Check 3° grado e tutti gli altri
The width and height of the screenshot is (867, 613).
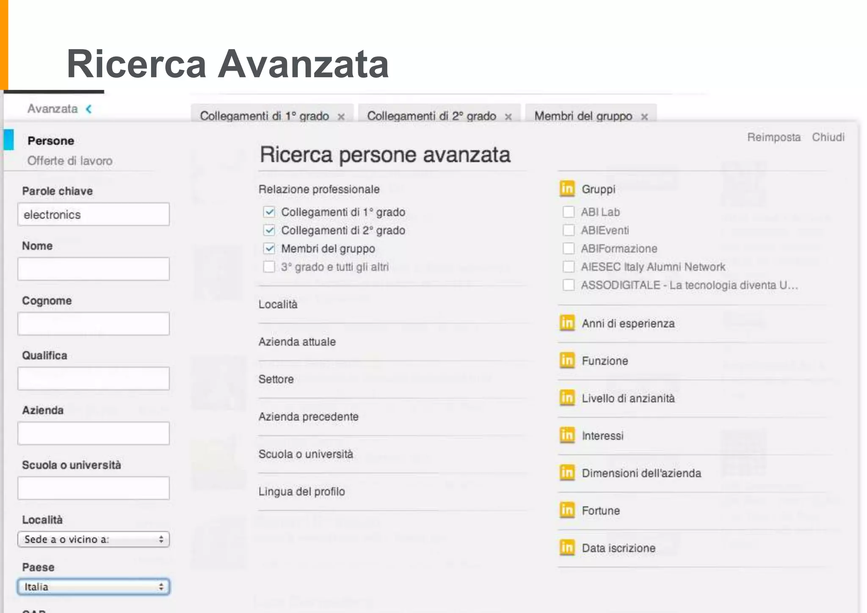coord(269,267)
